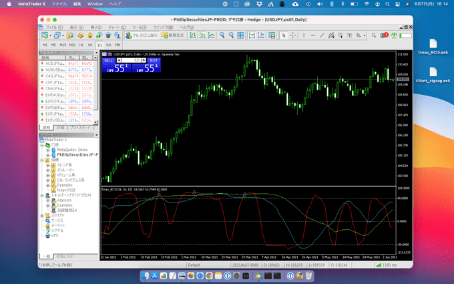
Task: Open drawing objects dropdown arrow
Action: (x=365, y=35)
